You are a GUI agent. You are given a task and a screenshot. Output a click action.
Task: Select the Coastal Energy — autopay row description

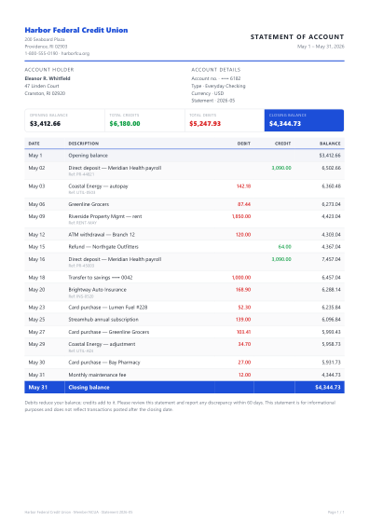98,186
